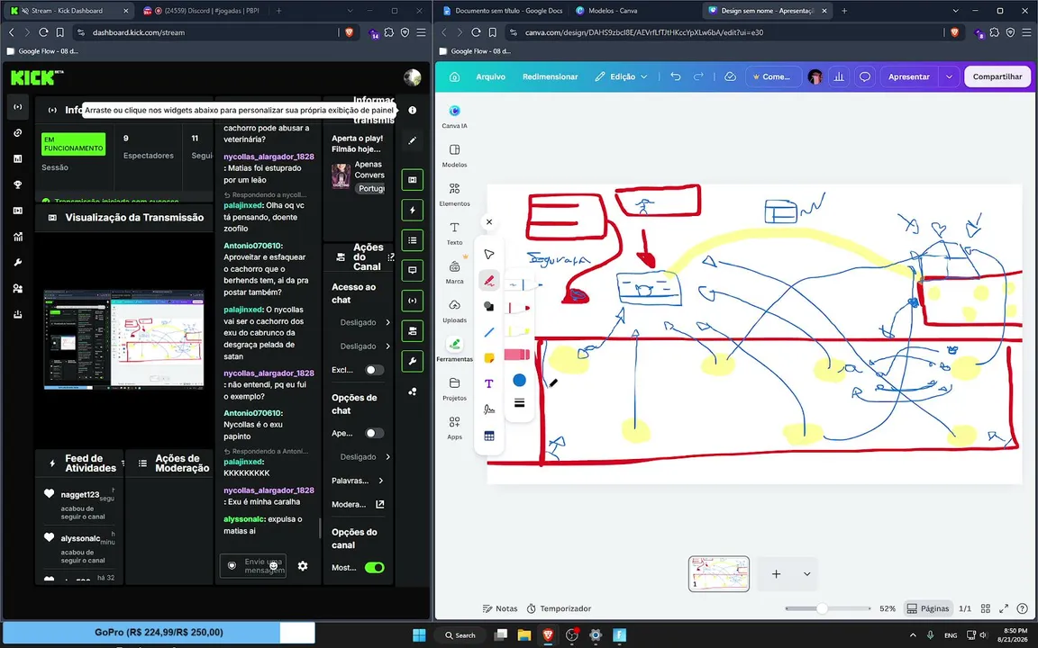Click the pencil edit icon in Kick widget column
The width and height of the screenshot is (1038, 648).
point(412,140)
